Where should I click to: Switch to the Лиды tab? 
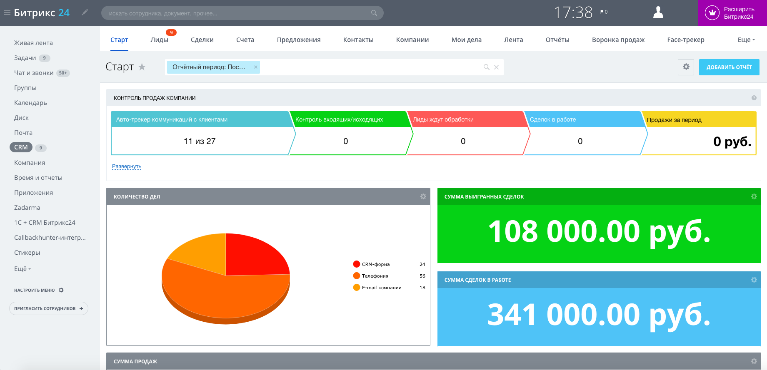click(159, 40)
